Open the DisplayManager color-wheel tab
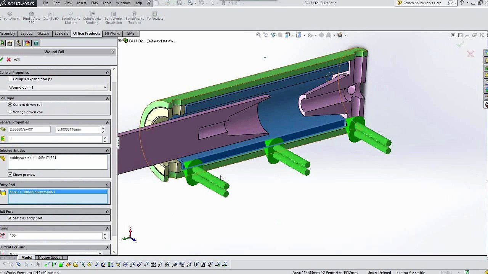 click(x=27, y=43)
